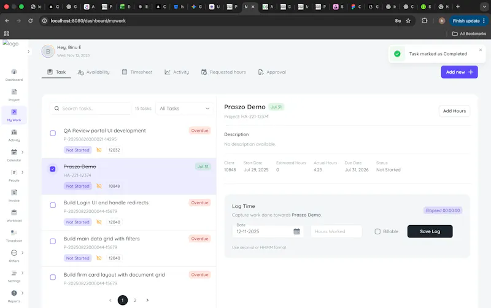
Task: Expand the Reports submenu chevron
Action: point(23,293)
